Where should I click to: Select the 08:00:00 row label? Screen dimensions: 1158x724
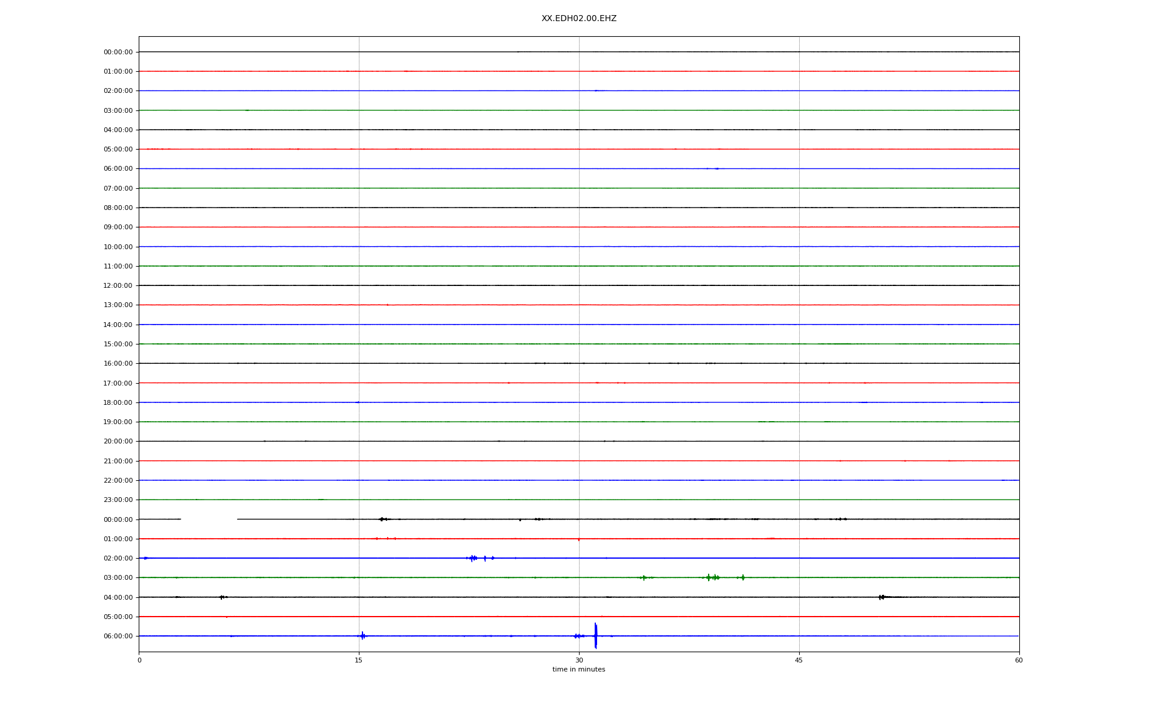point(118,208)
